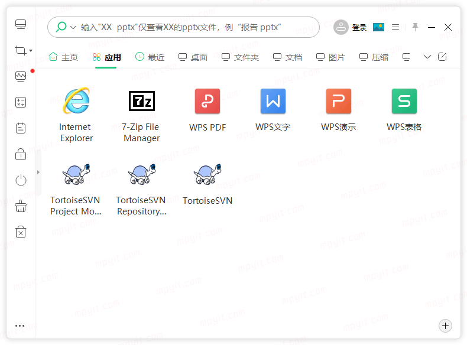Open the hamburger menu
The width and height of the screenshot is (467, 345).
pyautogui.click(x=395, y=27)
